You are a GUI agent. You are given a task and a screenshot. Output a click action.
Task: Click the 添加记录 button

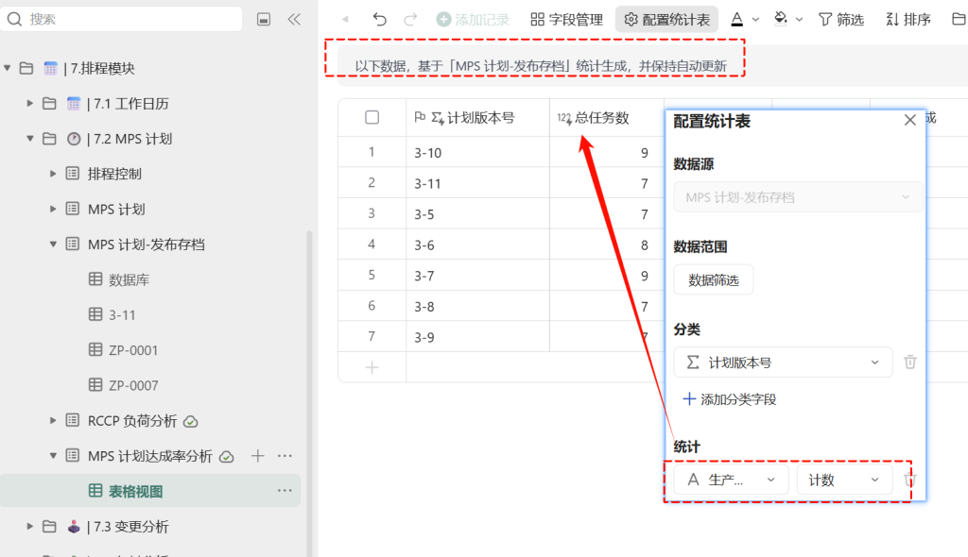[x=473, y=20]
